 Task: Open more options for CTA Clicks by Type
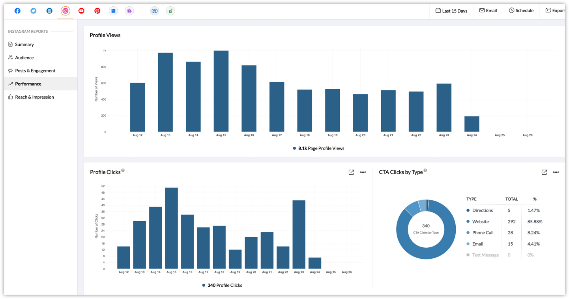(556, 172)
